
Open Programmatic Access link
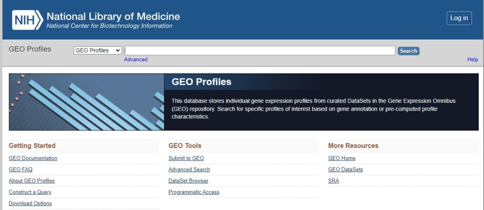pos(194,192)
